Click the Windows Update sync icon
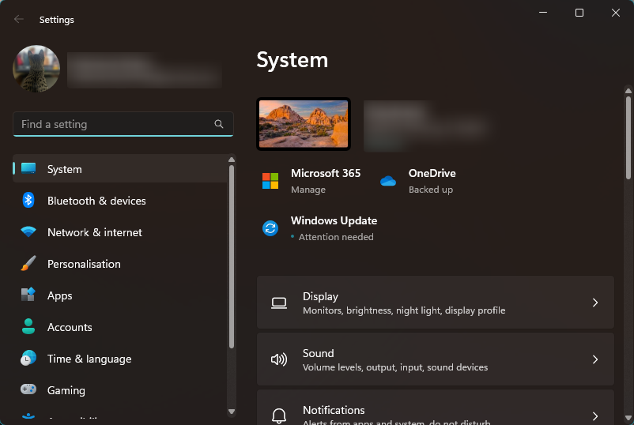Viewport: 634px width, 425px height. click(x=270, y=228)
